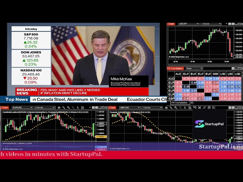
Task: Click Mike McKee name caption
Action: pyautogui.click(x=121, y=79)
